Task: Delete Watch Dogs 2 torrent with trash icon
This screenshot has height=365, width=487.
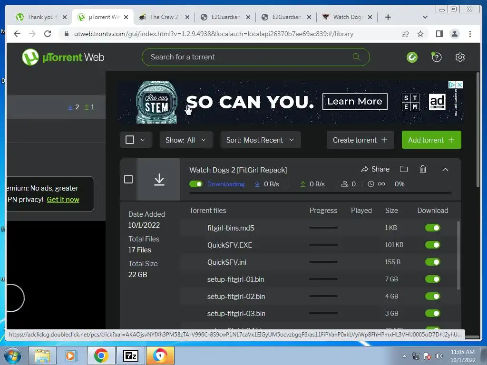Action: tap(423, 169)
